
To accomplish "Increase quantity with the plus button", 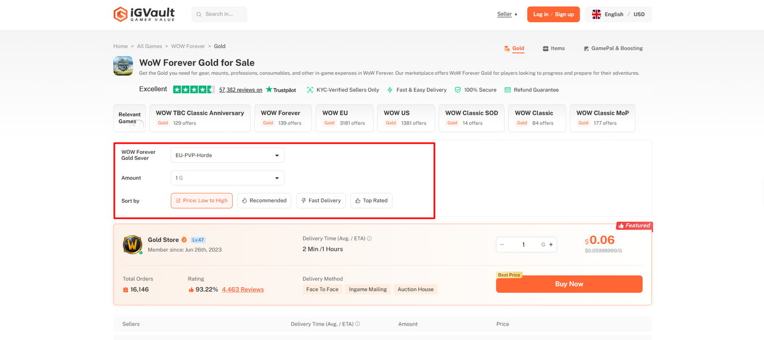I will (x=551, y=245).
